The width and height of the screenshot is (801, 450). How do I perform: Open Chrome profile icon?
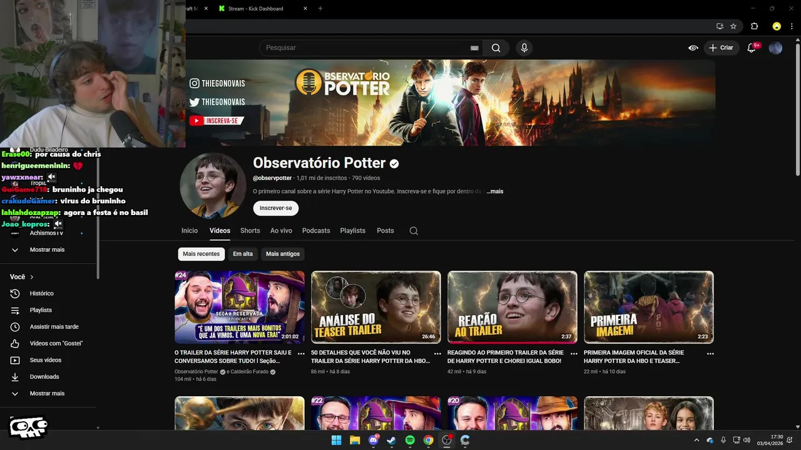coord(777,26)
